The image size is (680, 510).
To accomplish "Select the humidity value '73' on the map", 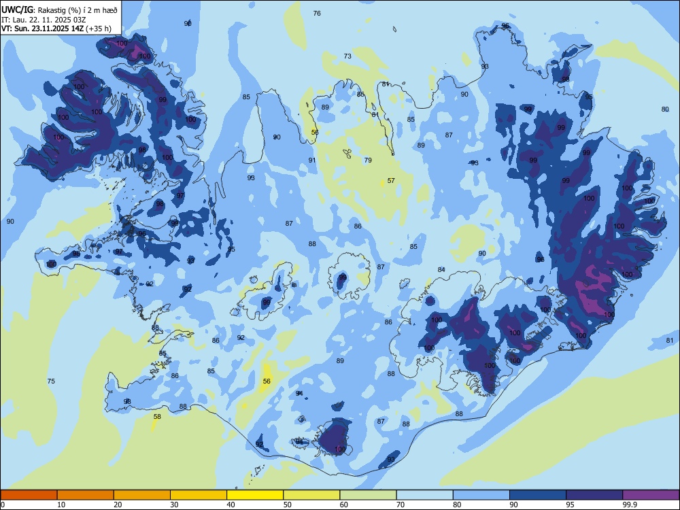I will pos(347,56).
